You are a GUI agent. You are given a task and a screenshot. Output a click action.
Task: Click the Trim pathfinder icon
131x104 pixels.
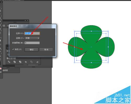(x=15, y=62)
